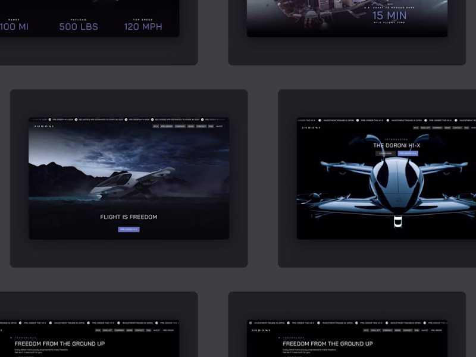Screen dimensions: 476x357
Task: Click the COMPANY nav item in the bottom-left mockup
Action: [x=120, y=330]
